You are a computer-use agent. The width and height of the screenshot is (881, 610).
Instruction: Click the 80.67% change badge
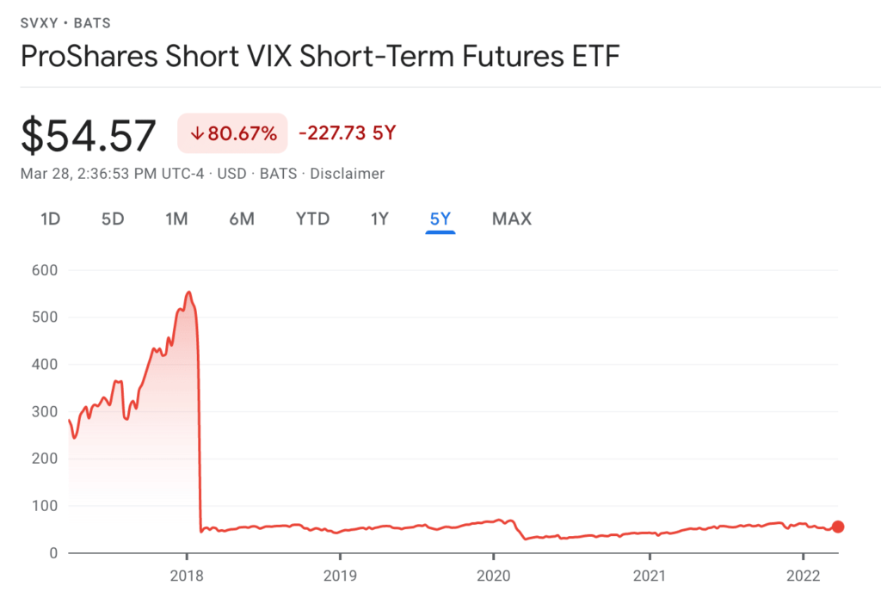click(232, 134)
